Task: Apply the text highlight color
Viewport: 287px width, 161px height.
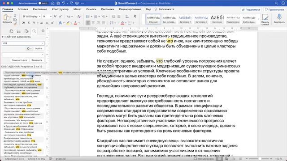Action: tap(68, 23)
